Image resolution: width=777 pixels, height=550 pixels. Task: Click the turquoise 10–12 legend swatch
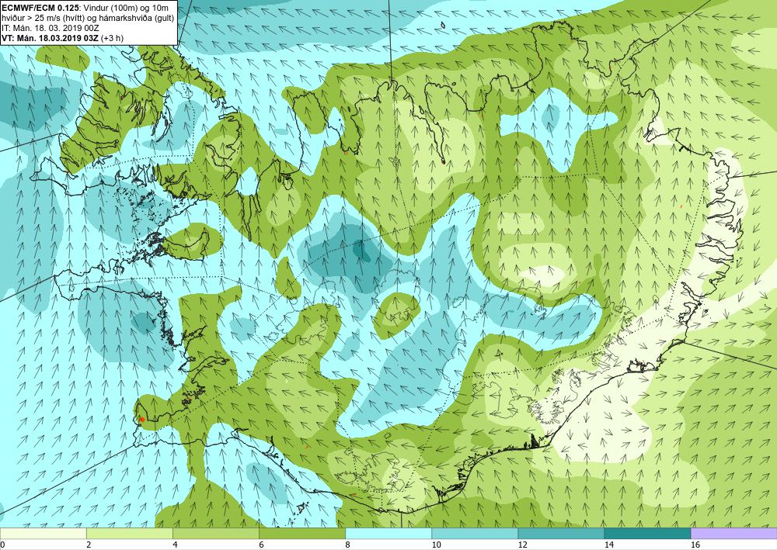pos(475,534)
